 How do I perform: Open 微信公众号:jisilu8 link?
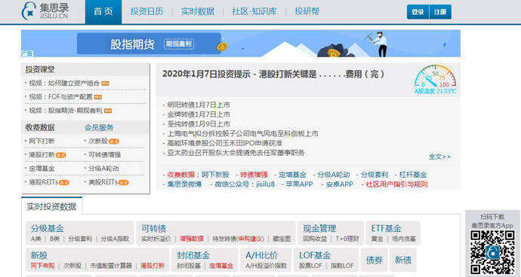245,184
